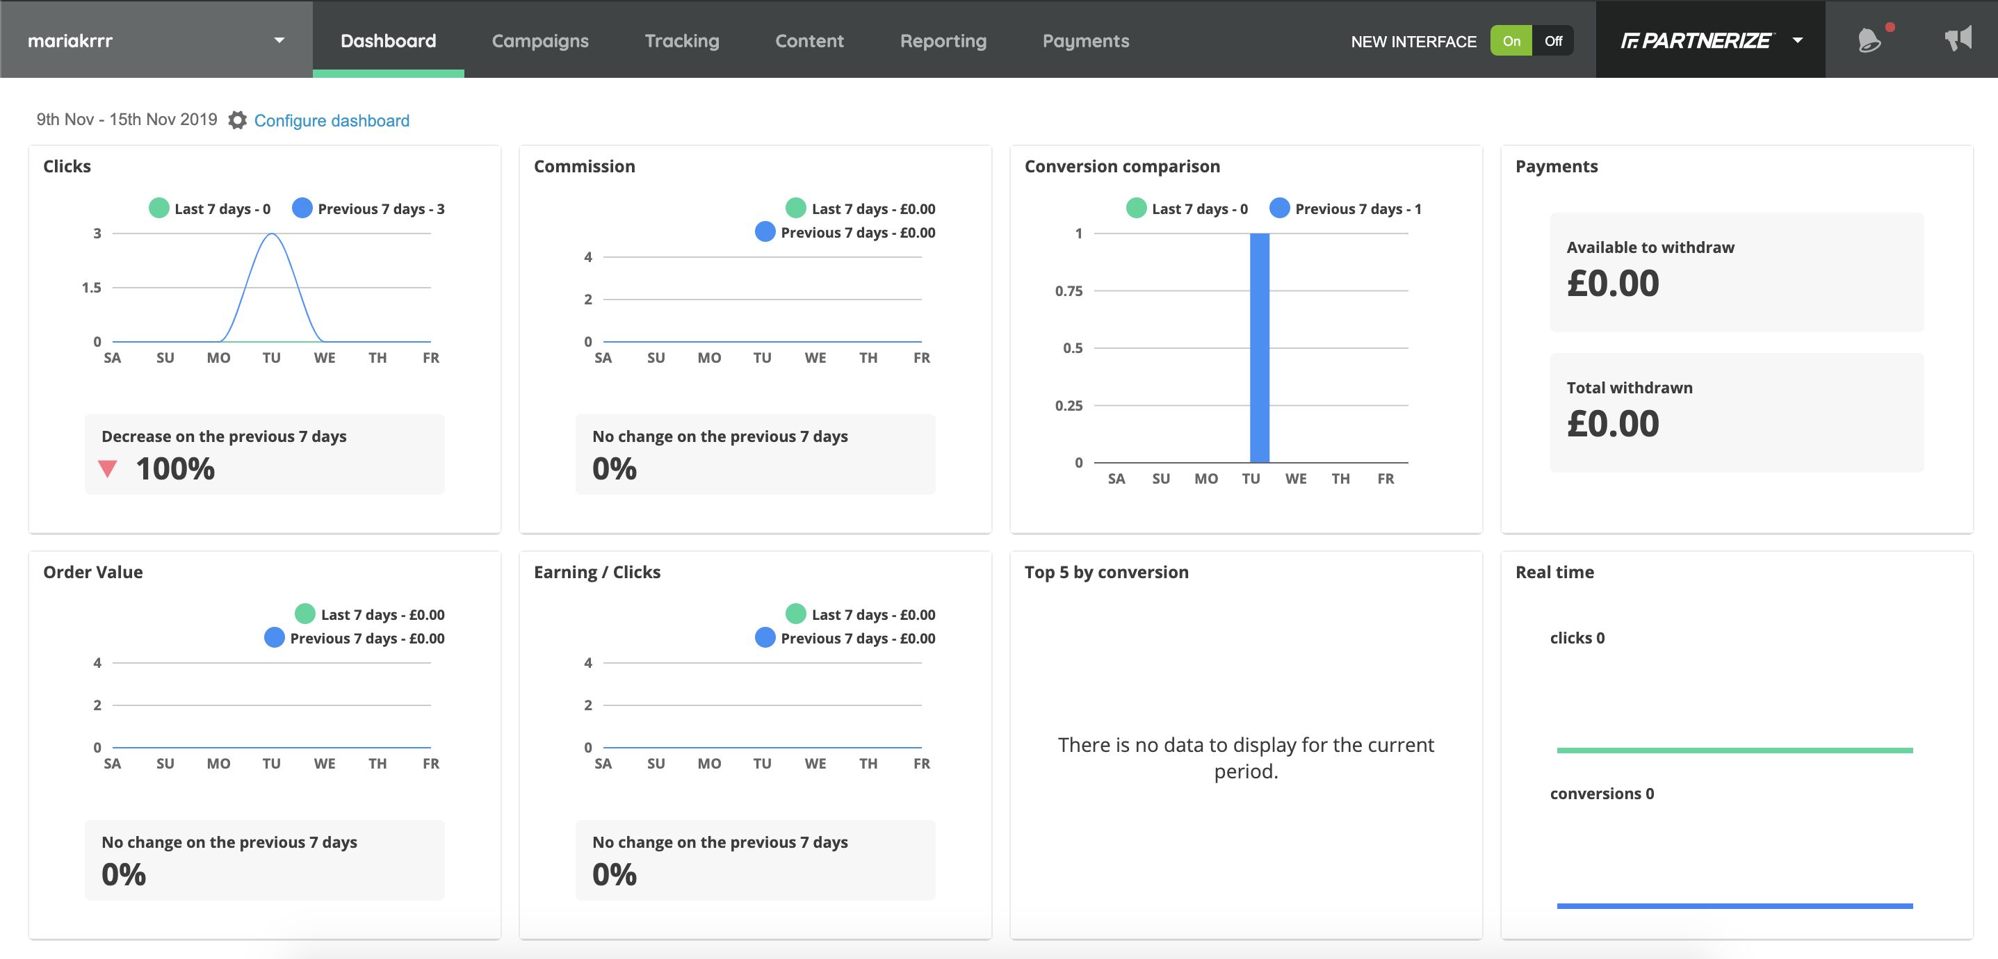Open the notifications bell icon
This screenshot has width=1998, height=959.
1869,40
